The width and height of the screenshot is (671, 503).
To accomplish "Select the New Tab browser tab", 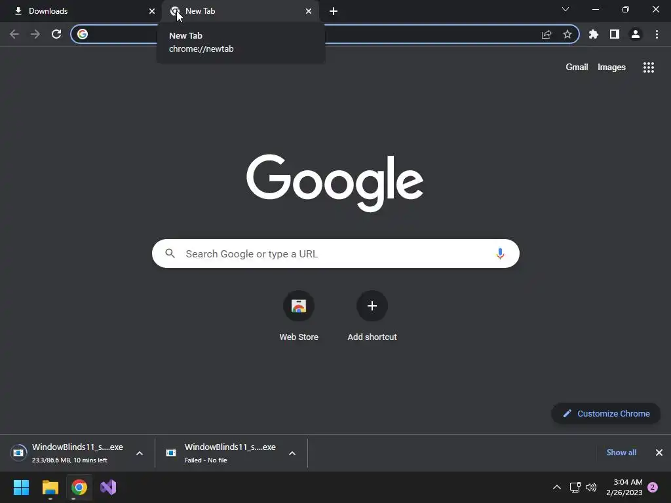I will click(240, 11).
